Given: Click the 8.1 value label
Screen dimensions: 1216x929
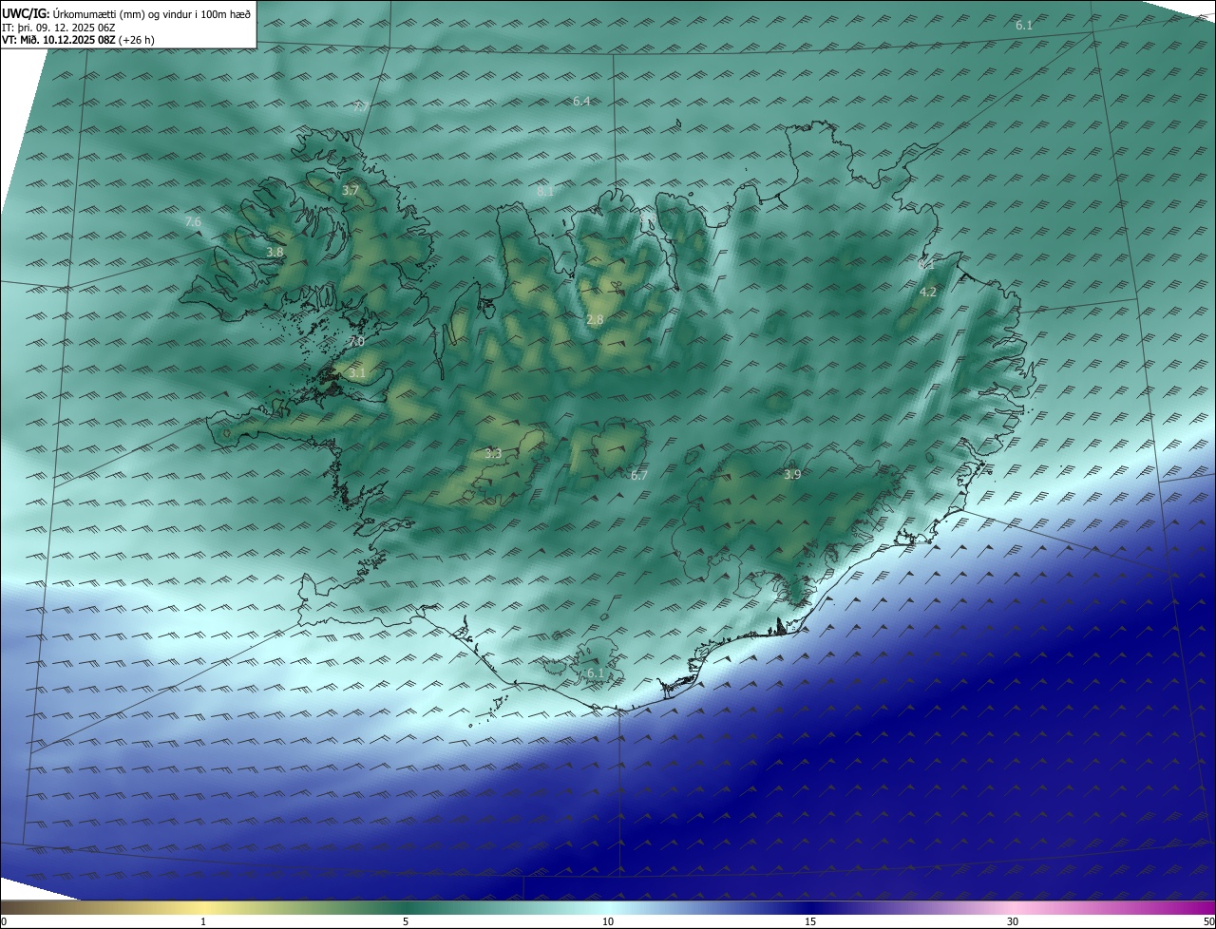Looking at the screenshot, I should point(545,192).
